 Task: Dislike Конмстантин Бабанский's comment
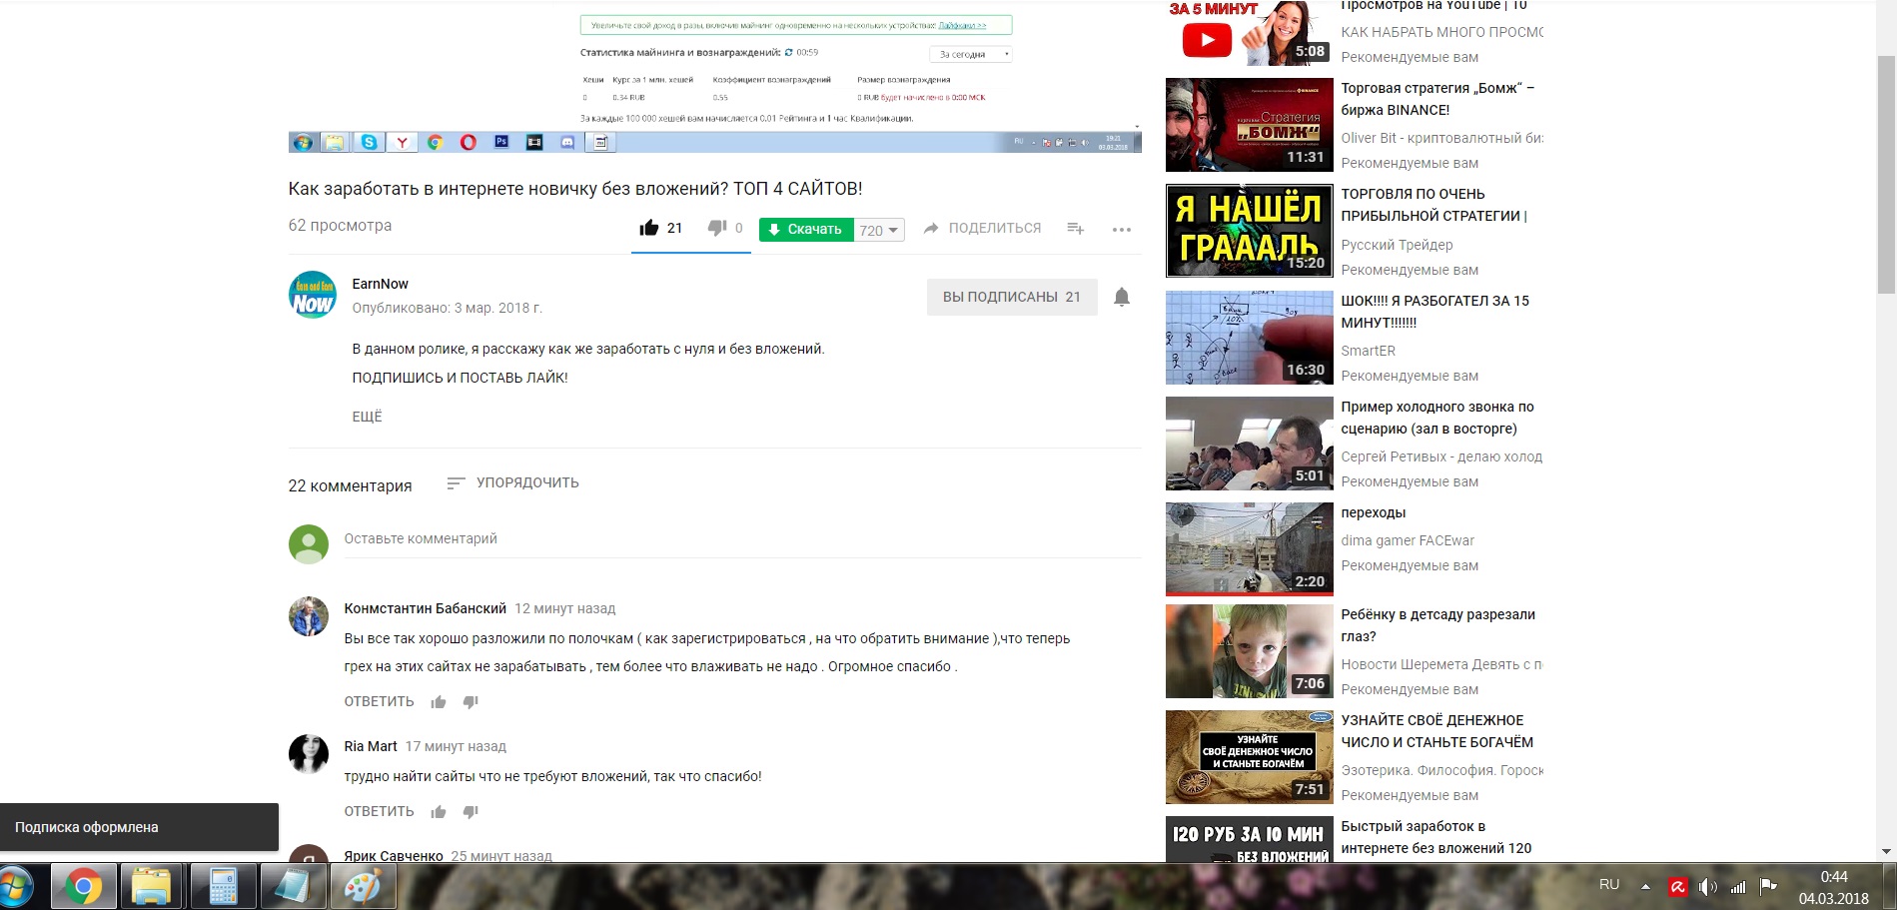pos(471,702)
